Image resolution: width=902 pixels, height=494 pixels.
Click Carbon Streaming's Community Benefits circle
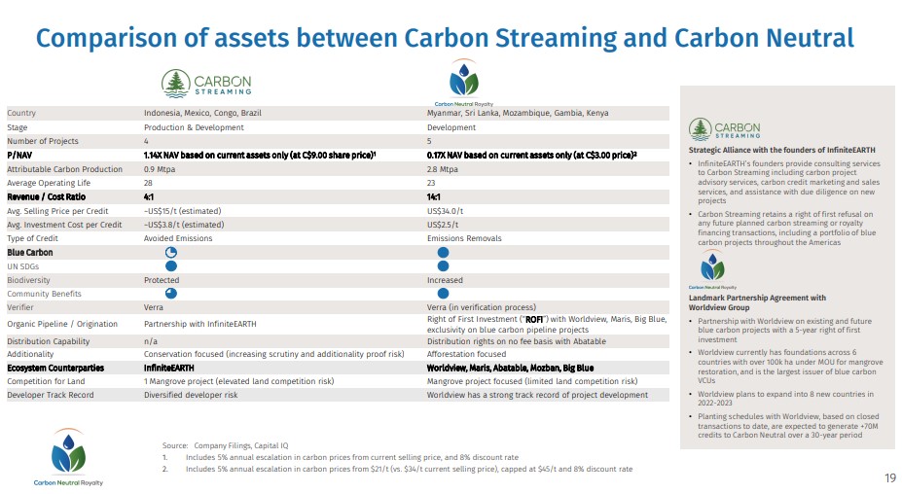(x=171, y=294)
